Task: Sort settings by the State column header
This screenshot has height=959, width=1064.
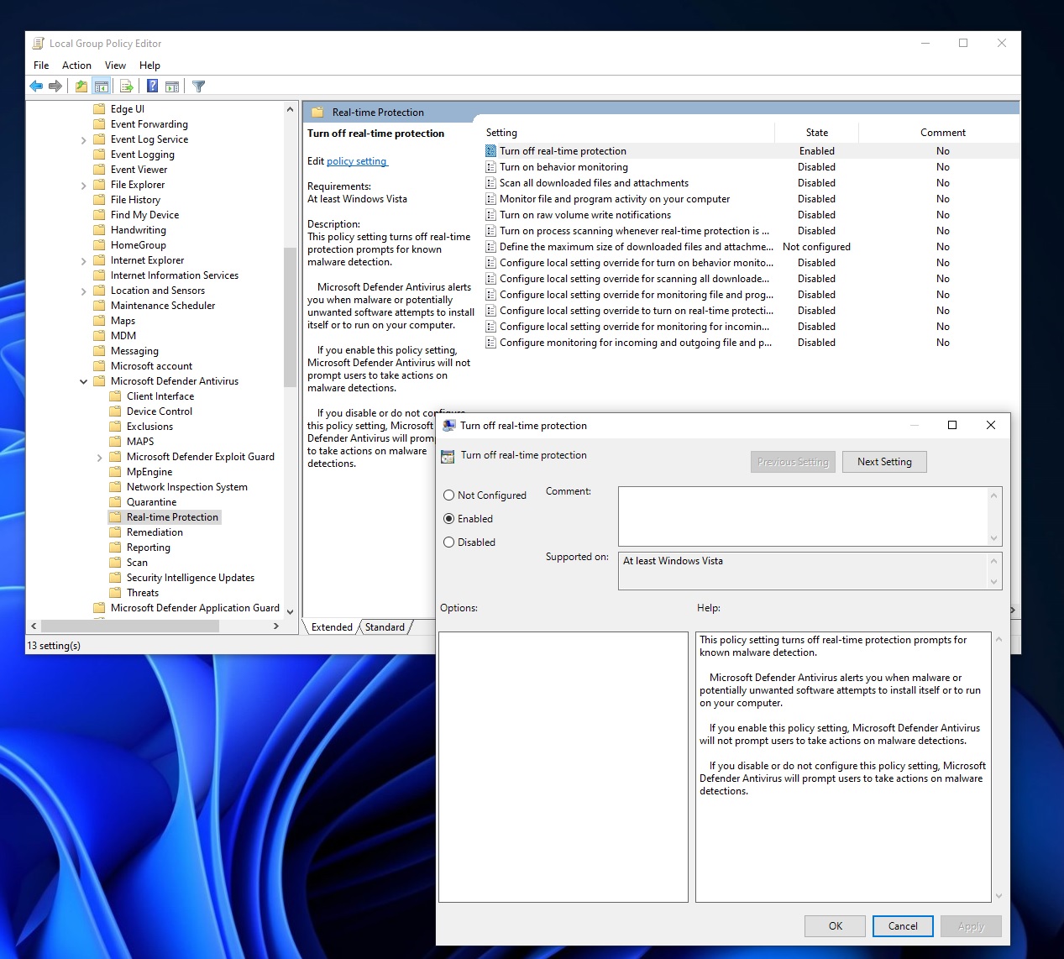Action: 816,133
